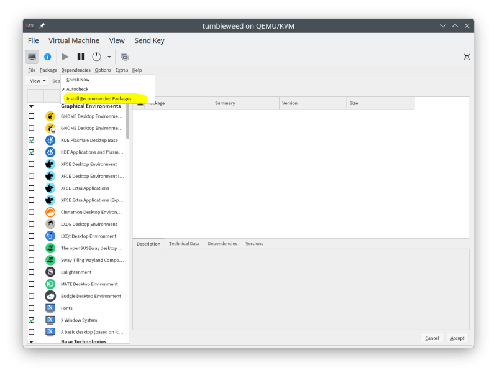497x375 pixels.
Task: Click basic desktop IceWM pattern icon
Action: click(x=50, y=332)
